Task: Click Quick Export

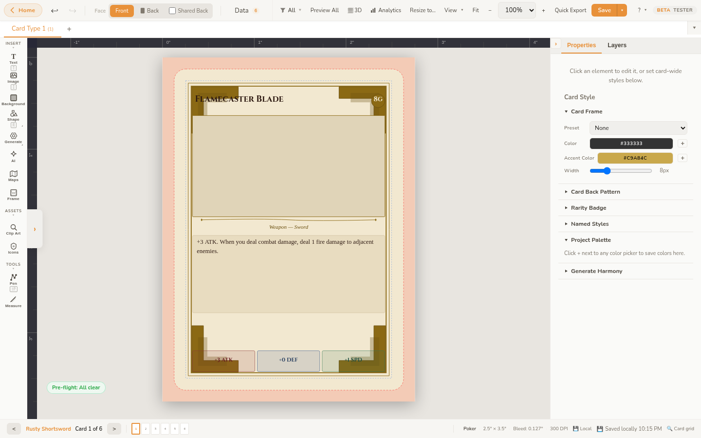Action: pos(571,10)
